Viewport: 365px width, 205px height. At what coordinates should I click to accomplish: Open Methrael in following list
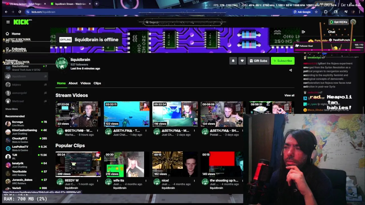point(26,101)
